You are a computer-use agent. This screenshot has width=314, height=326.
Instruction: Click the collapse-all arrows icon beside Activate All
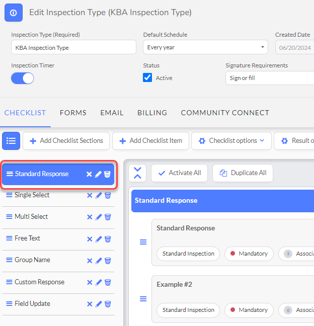tap(137, 173)
